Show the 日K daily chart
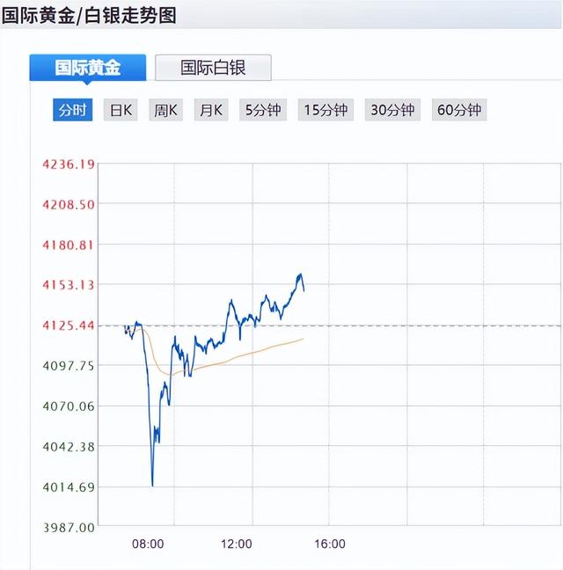Image resolution: width=563 pixels, height=570 pixels. coord(121,110)
